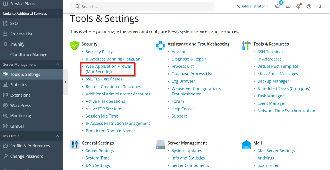The width and height of the screenshot is (330, 170).
Task: Open notifications bell with badge 4
Action: (278, 6)
